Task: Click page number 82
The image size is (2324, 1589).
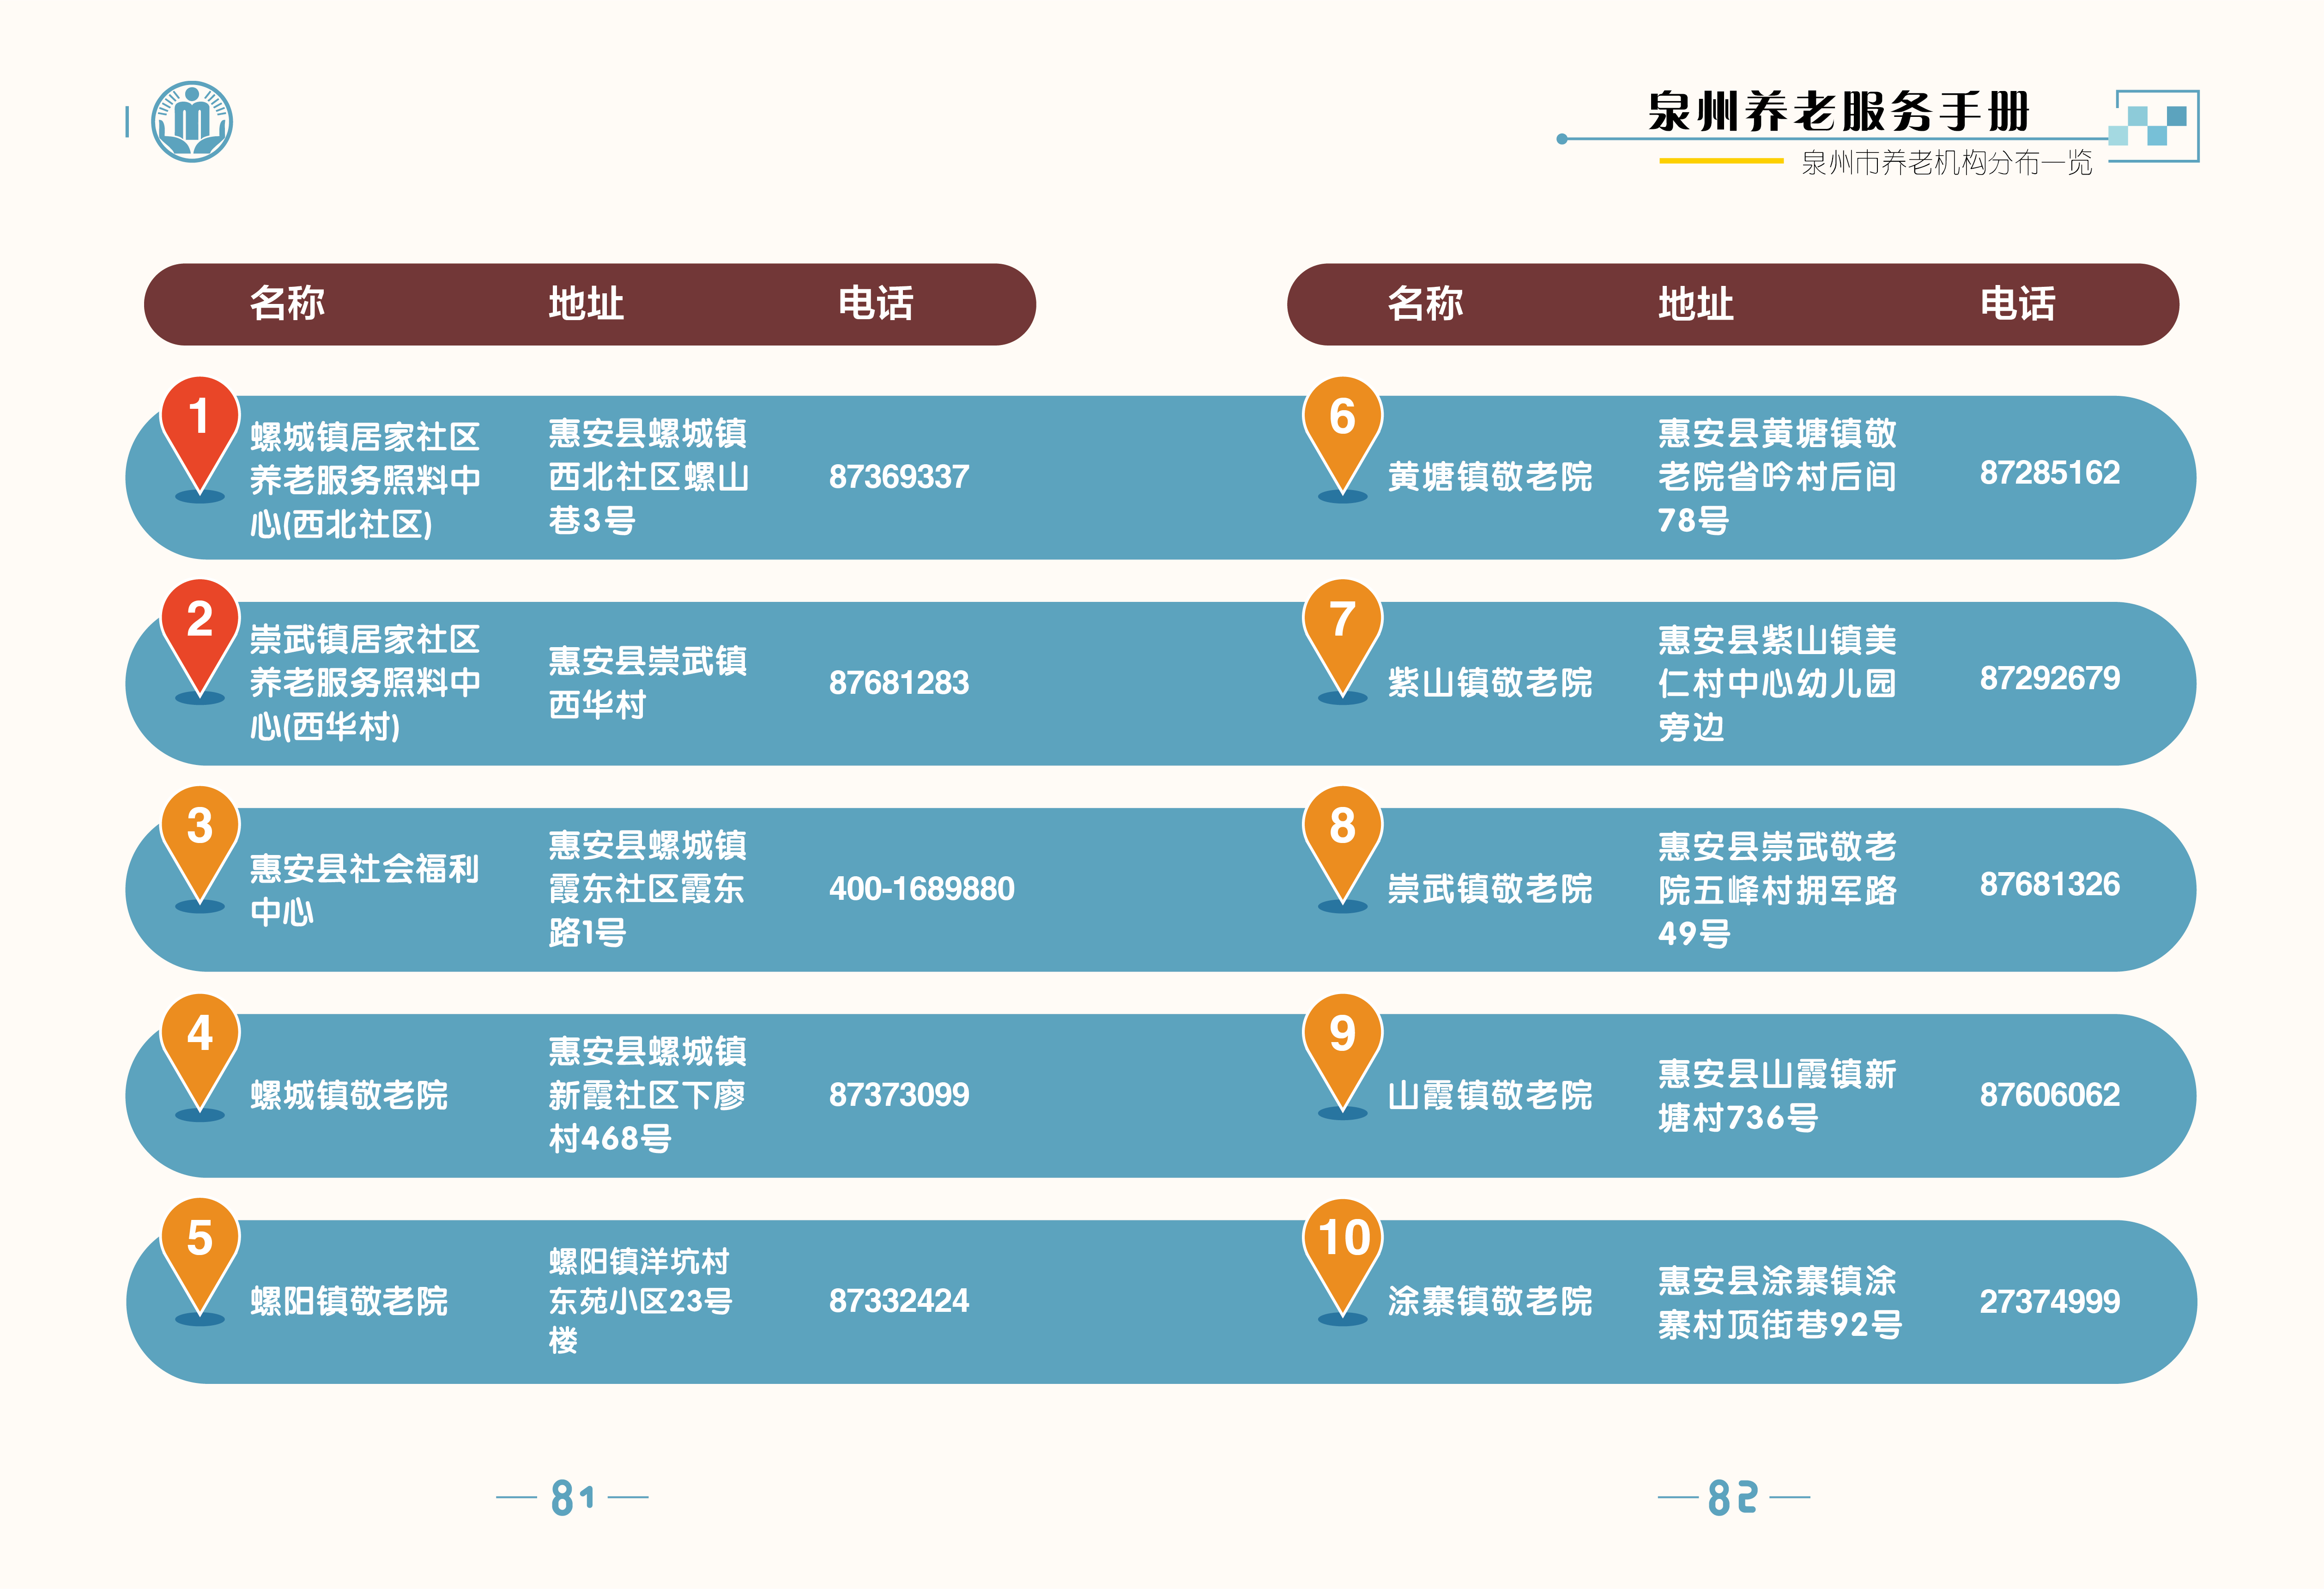Action: [1733, 1497]
